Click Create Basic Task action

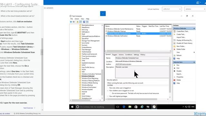coord(183,31)
